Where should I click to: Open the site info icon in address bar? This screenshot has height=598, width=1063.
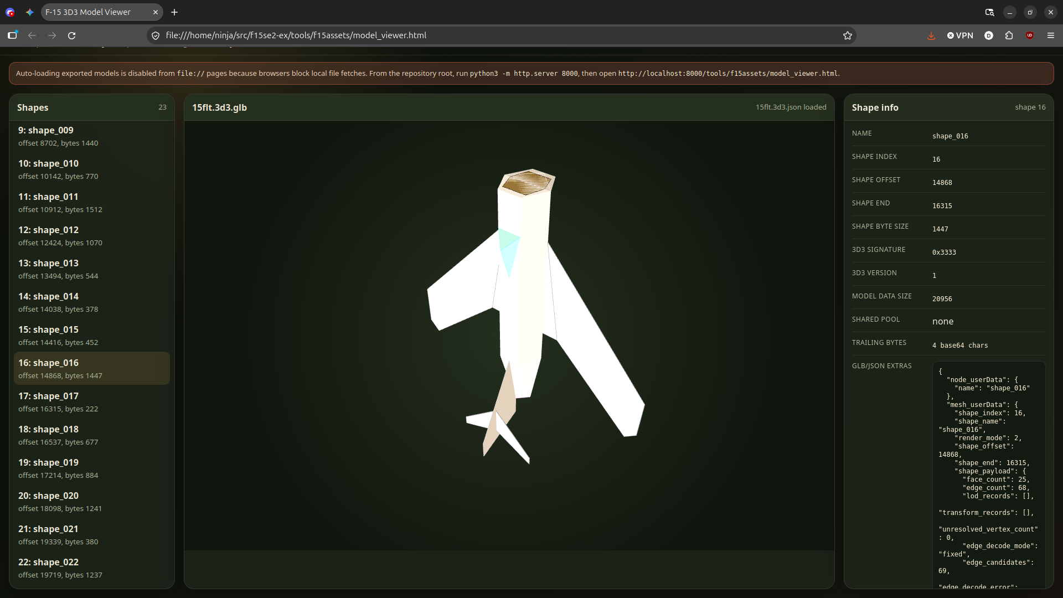click(x=156, y=35)
